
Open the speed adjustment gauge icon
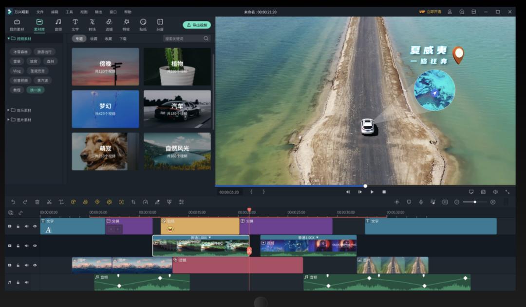coord(145,202)
